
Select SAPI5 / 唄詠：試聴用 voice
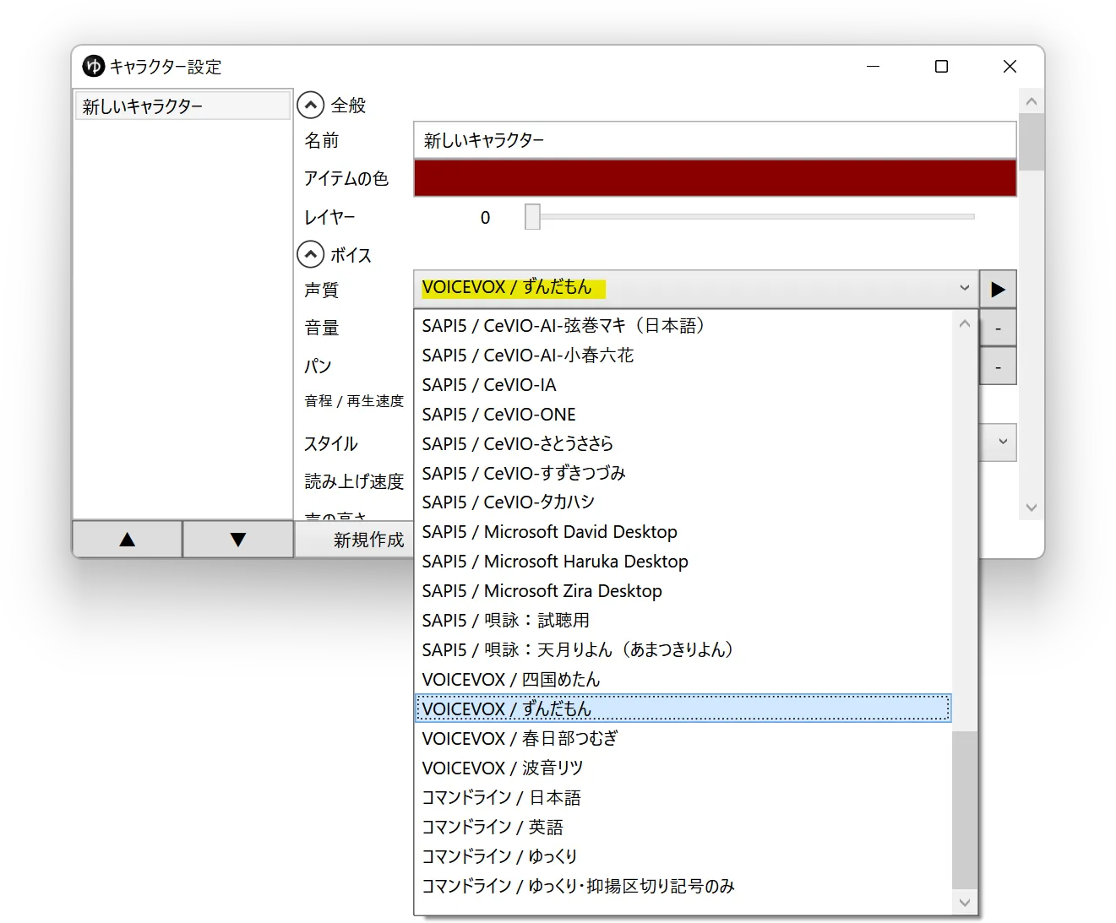pyautogui.click(x=683, y=621)
